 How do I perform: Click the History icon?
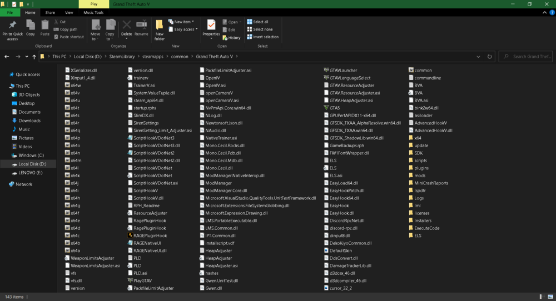pos(225,38)
